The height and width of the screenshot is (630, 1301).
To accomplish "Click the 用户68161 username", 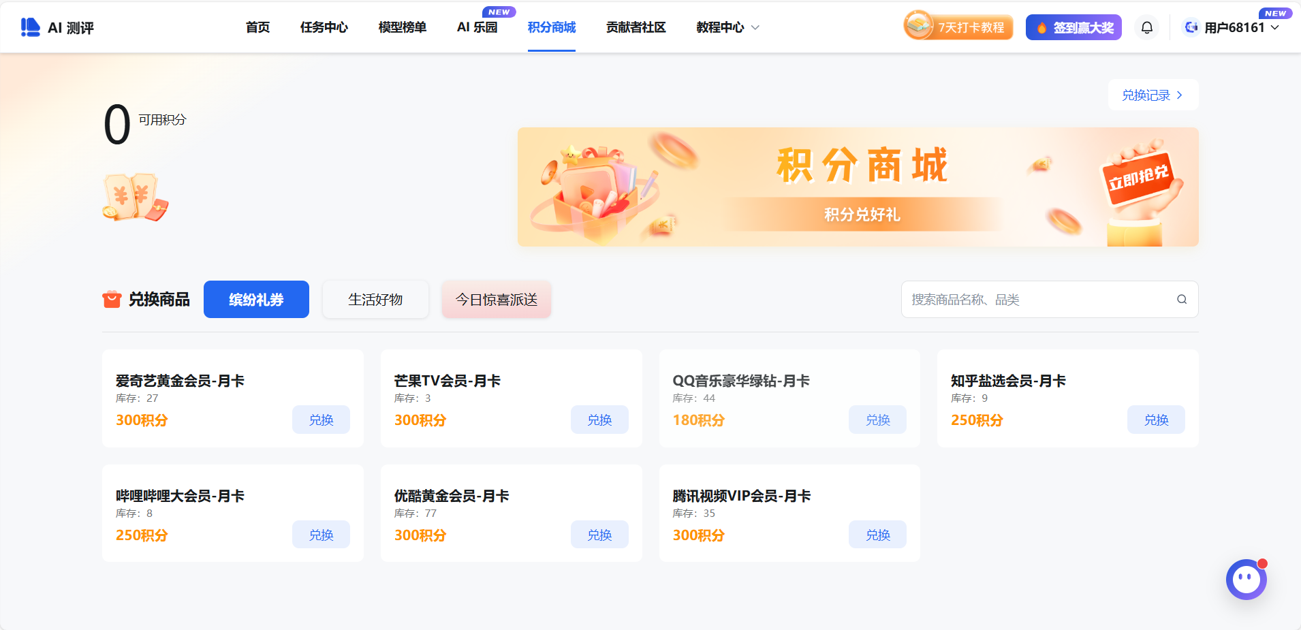I will (x=1234, y=27).
